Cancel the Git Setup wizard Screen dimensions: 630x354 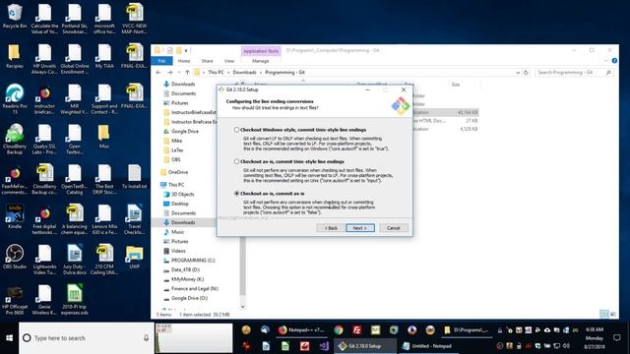[394, 228]
